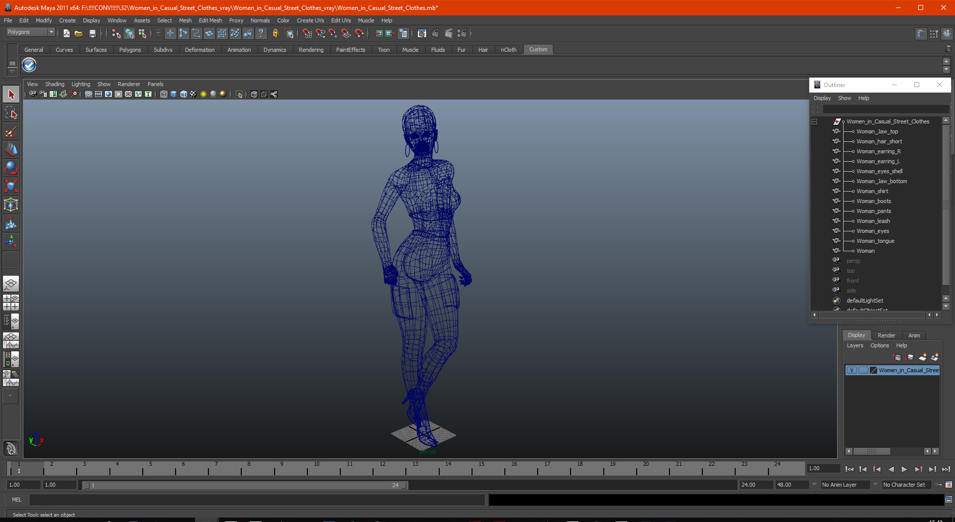Switch to single perspective view layout
Screen dimensions: 955x522
coord(11,284)
